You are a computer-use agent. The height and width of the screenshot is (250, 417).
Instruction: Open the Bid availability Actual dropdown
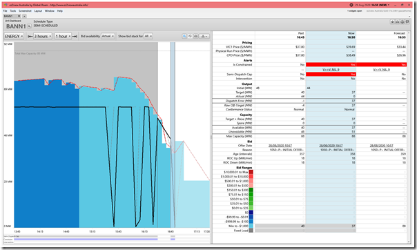click(x=108, y=36)
